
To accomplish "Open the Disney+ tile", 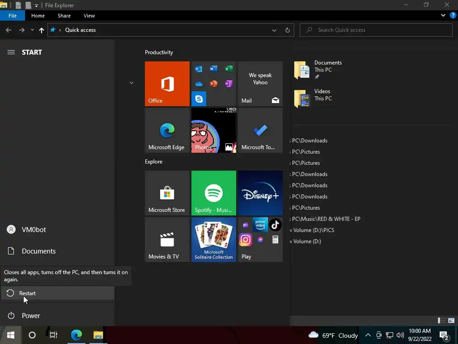I will tap(260, 193).
